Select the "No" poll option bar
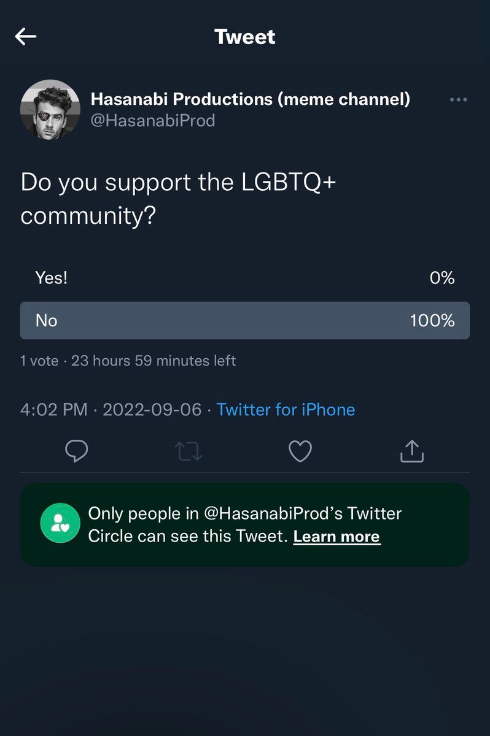Image resolution: width=490 pixels, height=736 pixels. click(244, 320)
